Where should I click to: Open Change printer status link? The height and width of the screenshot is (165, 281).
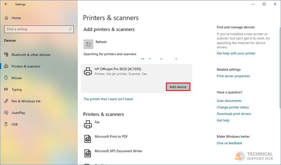click(233, 107)
